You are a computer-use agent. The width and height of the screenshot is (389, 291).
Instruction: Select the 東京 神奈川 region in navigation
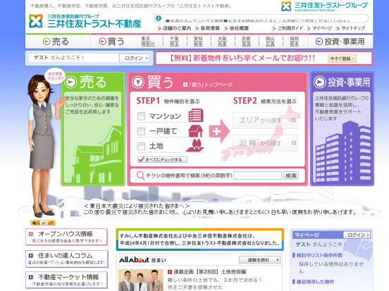pos(148,42)
